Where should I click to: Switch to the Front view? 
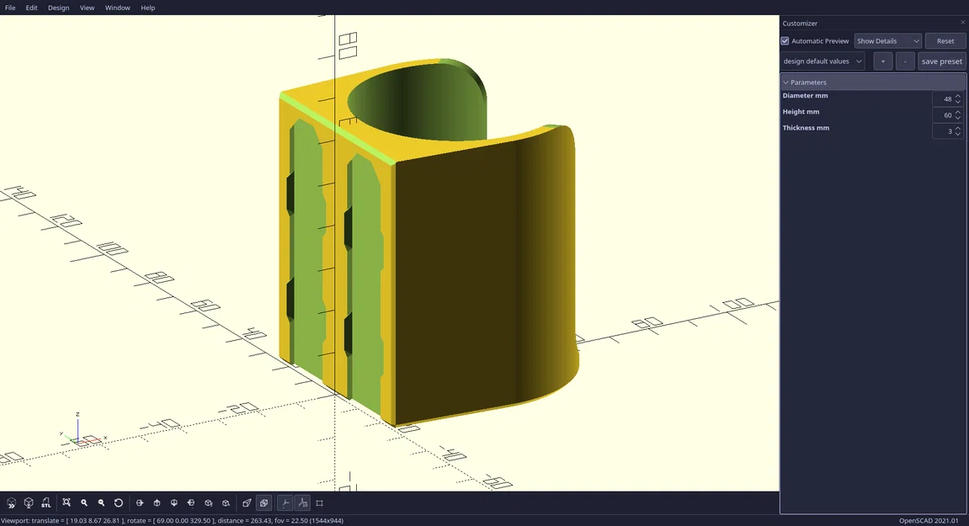208,503
